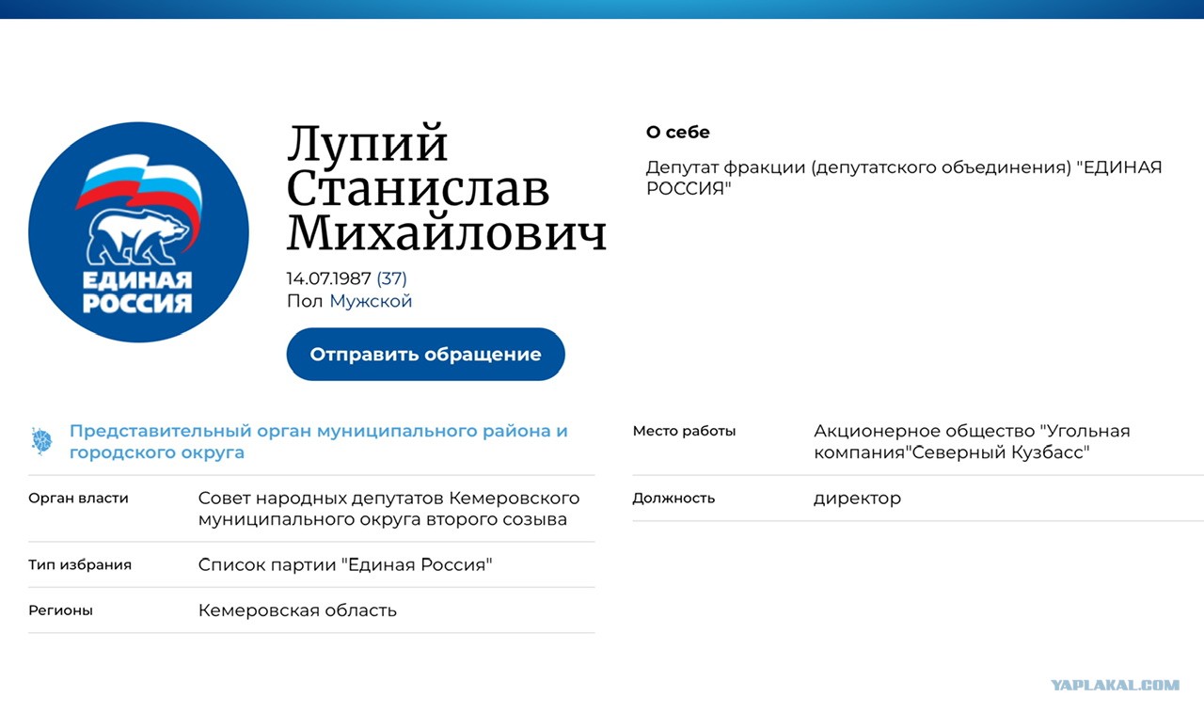Click the Единая Россия party logo avatar
1204x713 pixels.
click(x=138, y=232)
